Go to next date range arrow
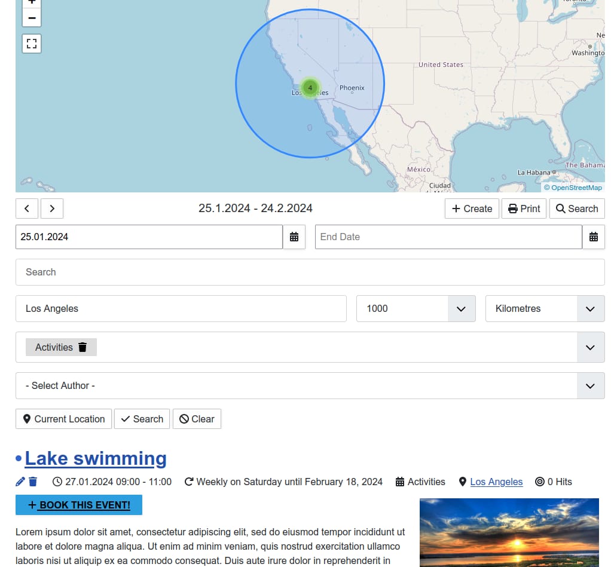The width and height of the screenshot is (611, 567). coord(52,209)
